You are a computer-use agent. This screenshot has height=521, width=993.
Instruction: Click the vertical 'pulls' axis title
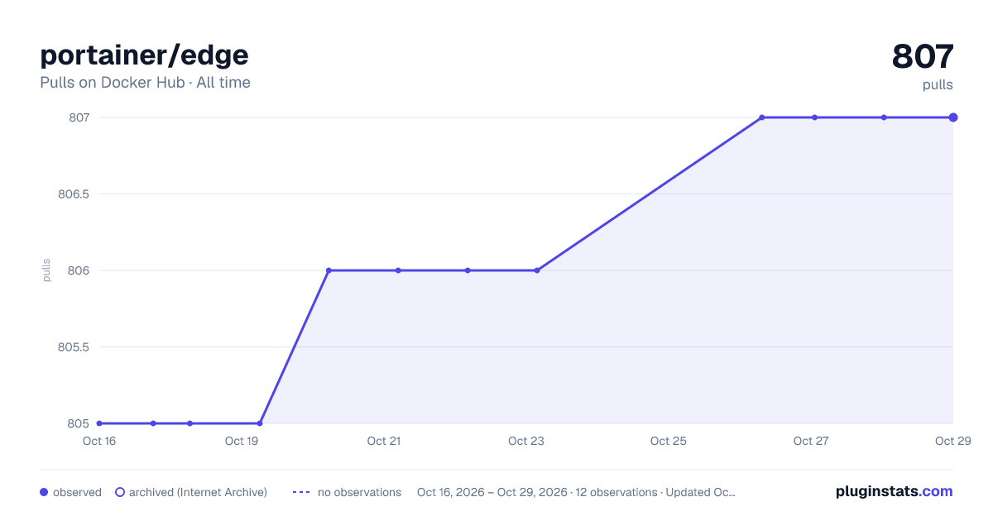pyautogui.click(x=46, y=270)
